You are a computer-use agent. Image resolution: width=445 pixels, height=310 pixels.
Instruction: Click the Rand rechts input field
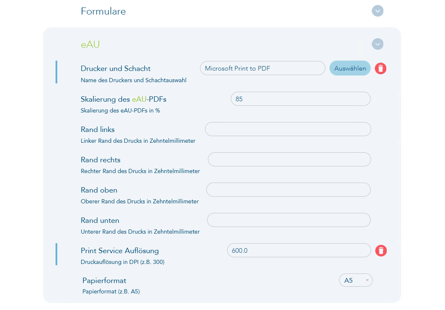[289, 159]
